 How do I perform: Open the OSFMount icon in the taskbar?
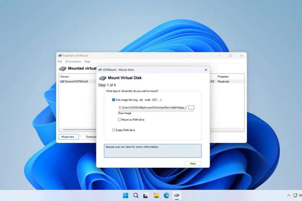point(176,195)
